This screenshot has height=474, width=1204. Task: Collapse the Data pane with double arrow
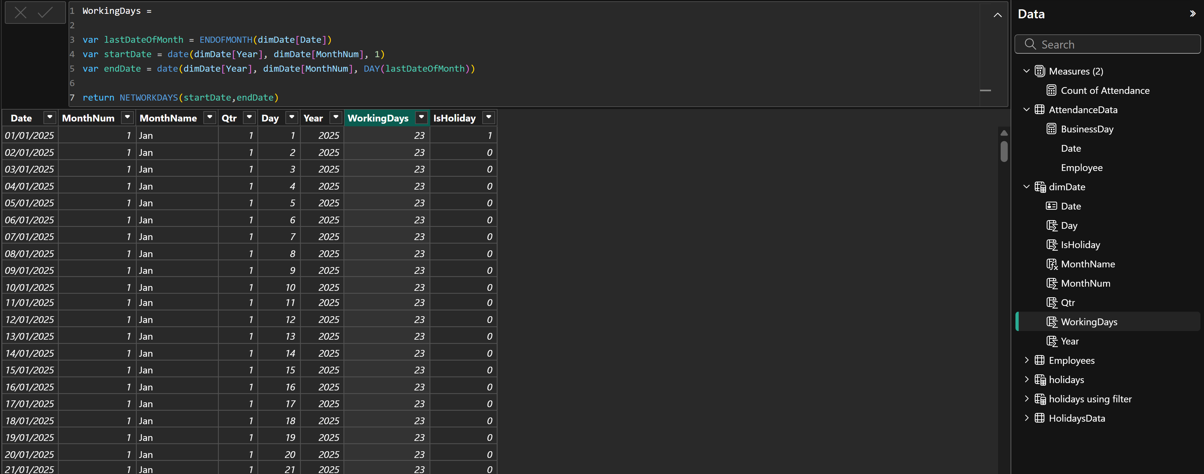pyautogui.click(x=1192, y=13)
